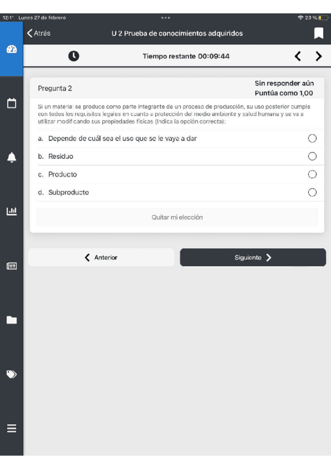Viewport: 331px width, 469px height.
Task: Open the calendar icon in sidebar
Action: tap(12, 103)
